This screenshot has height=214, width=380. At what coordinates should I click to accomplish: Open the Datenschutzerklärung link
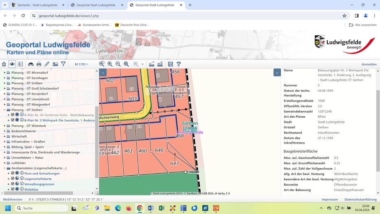point(360,199)
